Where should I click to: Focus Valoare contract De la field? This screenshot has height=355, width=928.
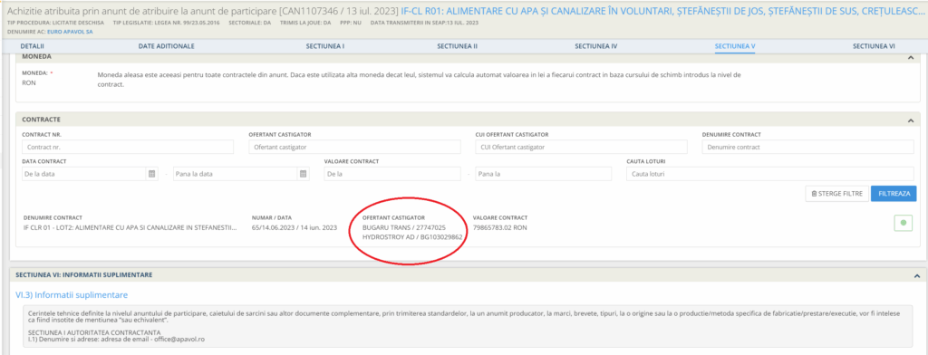click(x=392, y=174)
